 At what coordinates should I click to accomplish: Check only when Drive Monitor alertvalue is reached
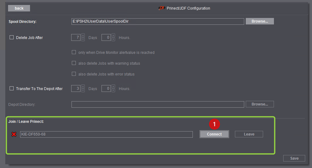74,52
